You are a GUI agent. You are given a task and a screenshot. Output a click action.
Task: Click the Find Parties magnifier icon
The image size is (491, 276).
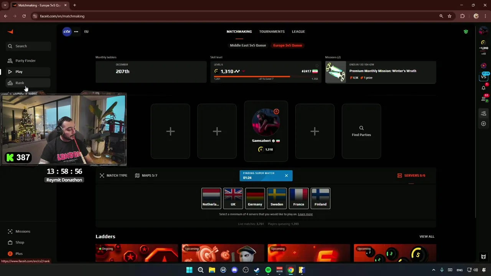pyautogui.click(x=361, y=128)
